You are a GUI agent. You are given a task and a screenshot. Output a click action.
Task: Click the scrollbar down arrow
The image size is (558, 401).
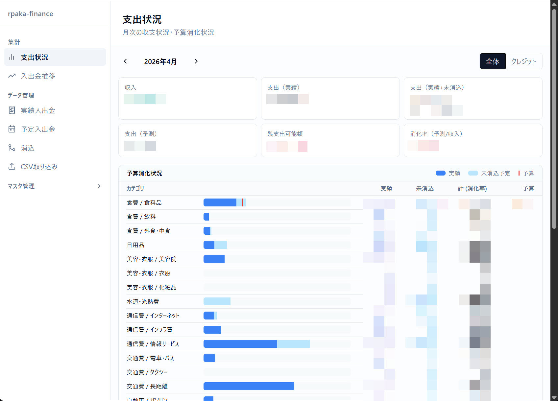pyautogui.click(x=554, y=397)
